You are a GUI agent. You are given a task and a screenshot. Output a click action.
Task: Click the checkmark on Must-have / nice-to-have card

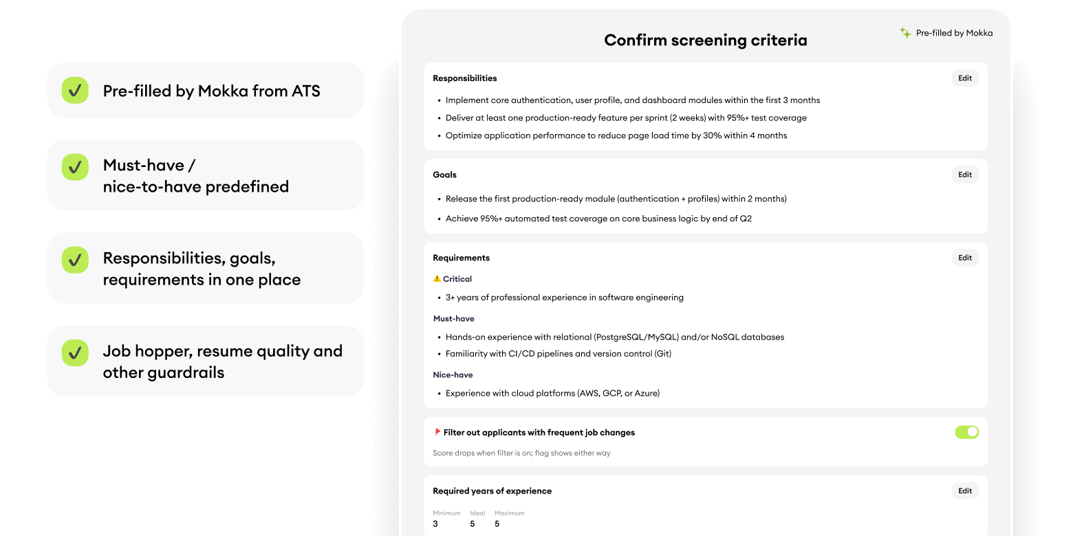(x=75, y=167)
